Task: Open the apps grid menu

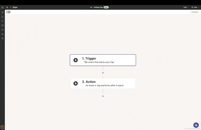Action: click(7, 7)
